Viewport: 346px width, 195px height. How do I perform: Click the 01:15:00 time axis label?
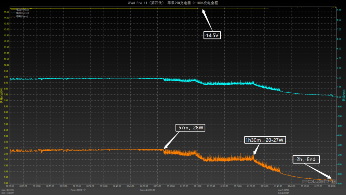coord(211,186)
